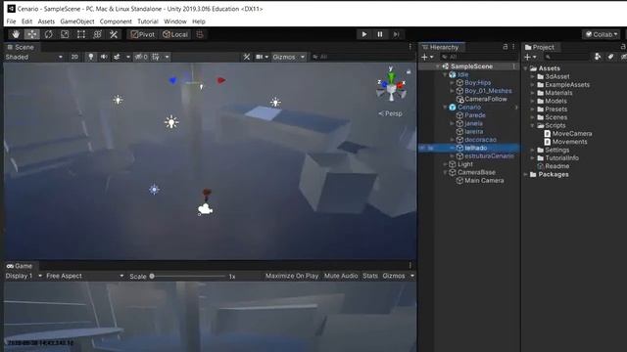
Task: Open the File menu
Action: pos(11,22)
